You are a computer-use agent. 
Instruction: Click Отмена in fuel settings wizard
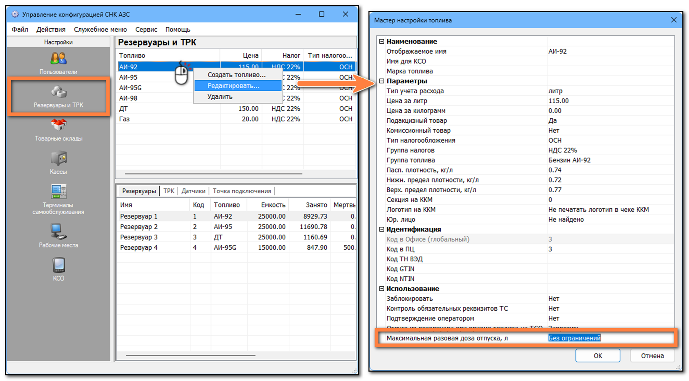click(x=652, y=356)
